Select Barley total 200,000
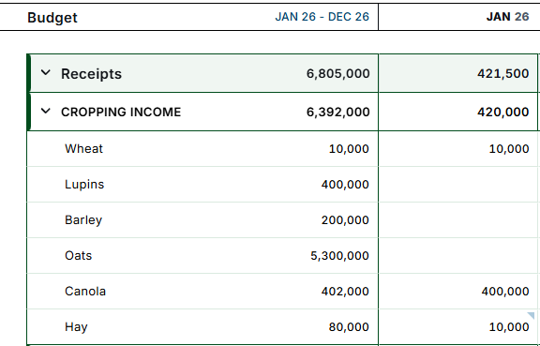The width and height of the screenshot is (540, 346). pos(345,219)
